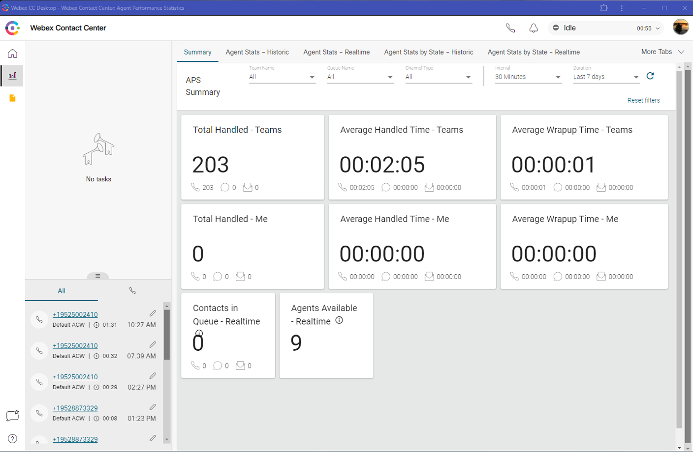Click phone icon of the 10:27 AM call
Viewport: 693px width, 452px height.
(39, 320)
